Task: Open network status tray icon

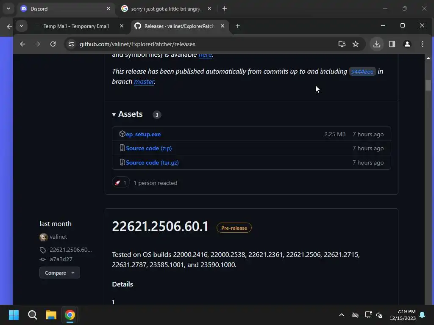Action: (368, 315)
